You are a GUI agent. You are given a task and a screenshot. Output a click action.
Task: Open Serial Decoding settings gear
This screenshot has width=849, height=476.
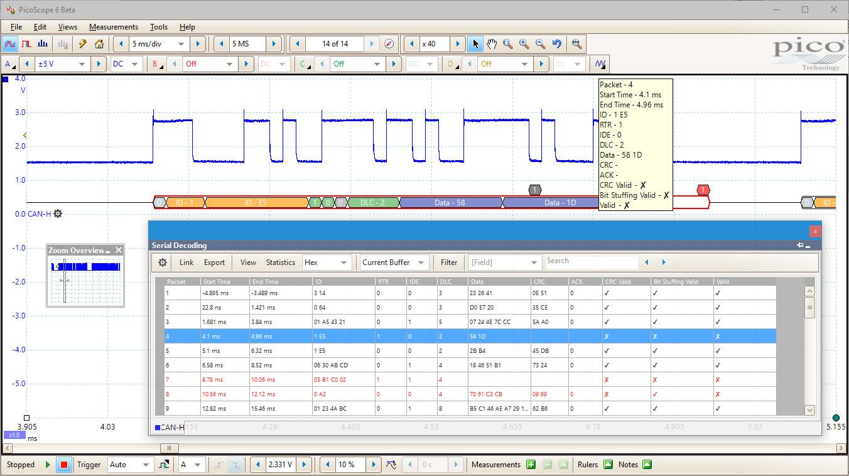162,262
